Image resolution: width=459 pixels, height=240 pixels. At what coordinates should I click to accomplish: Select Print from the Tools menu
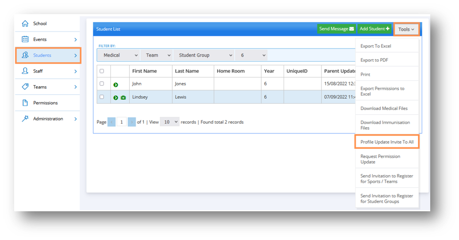(x=387, y=74)
